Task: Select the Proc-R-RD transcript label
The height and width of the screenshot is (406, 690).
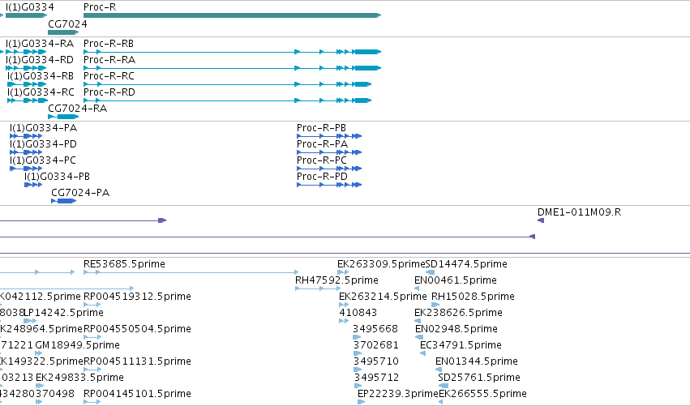Action: [109, 92]
